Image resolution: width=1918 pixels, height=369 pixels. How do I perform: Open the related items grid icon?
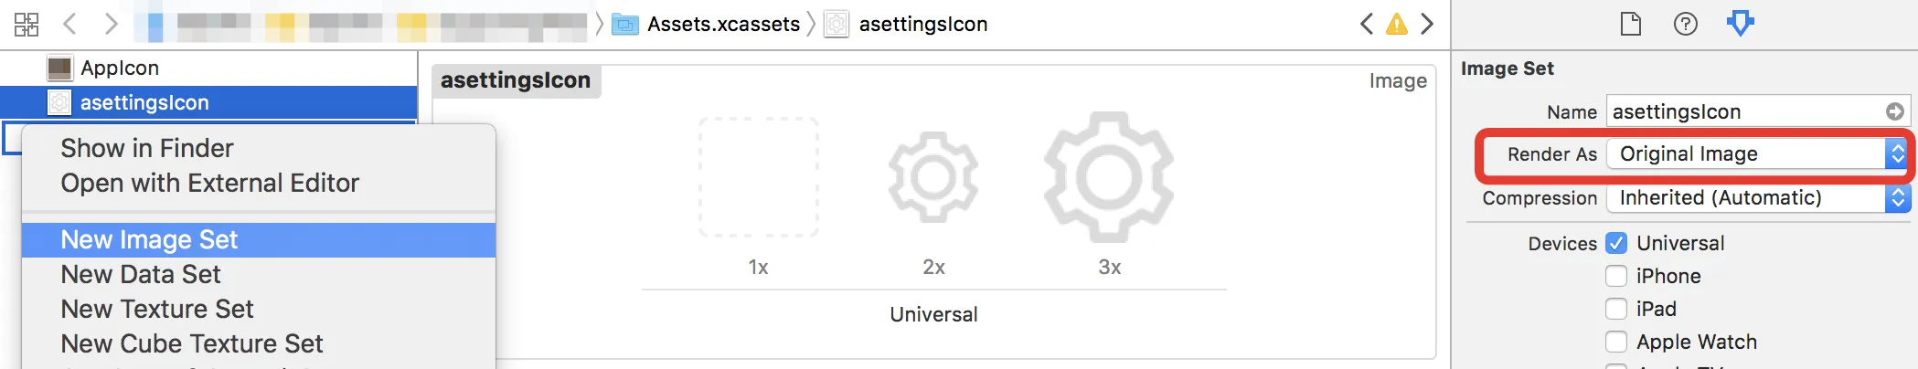(x=27, y=24)
